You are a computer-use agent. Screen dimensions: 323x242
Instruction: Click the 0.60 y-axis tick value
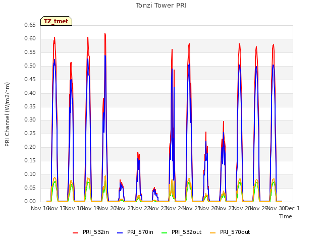click(30, 38)
